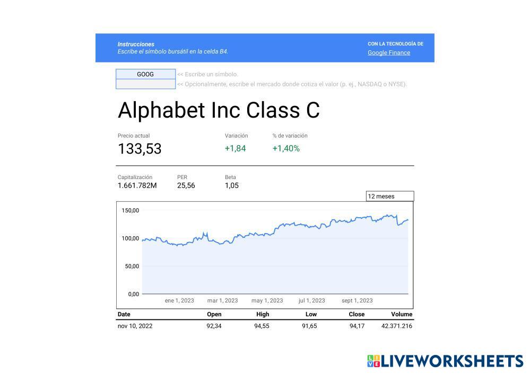Viewport: 530px width, 374px height.
Task: Click the Liveworksheets logo icon
Action: 373,361
